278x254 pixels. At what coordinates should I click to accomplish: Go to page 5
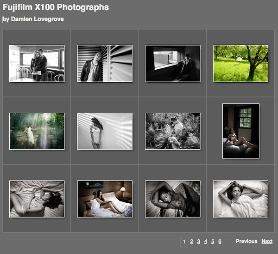tap(213, 242)
